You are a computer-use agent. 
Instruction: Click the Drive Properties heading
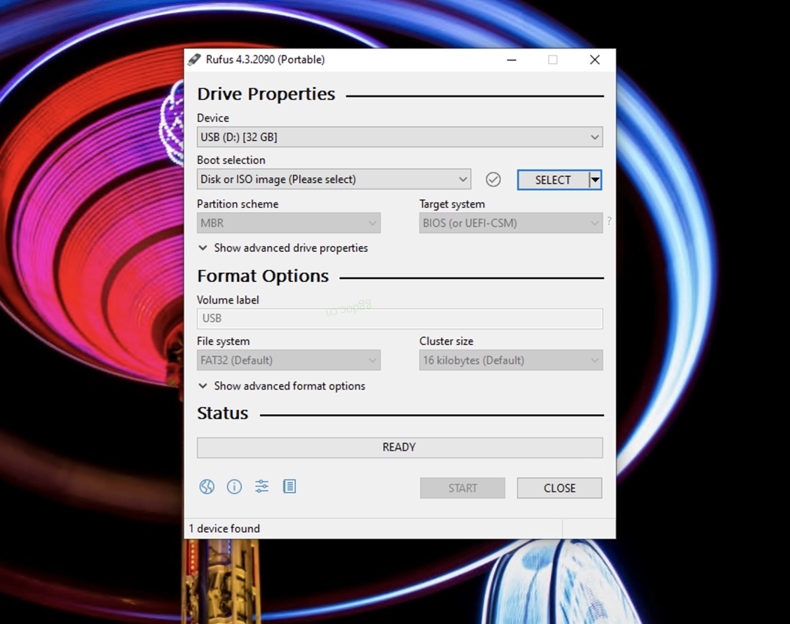[266, 94]
